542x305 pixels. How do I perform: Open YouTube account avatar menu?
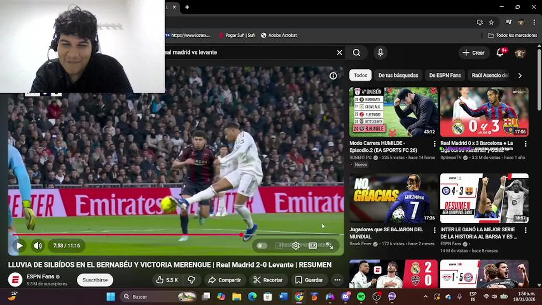click(x=520, y=53)
